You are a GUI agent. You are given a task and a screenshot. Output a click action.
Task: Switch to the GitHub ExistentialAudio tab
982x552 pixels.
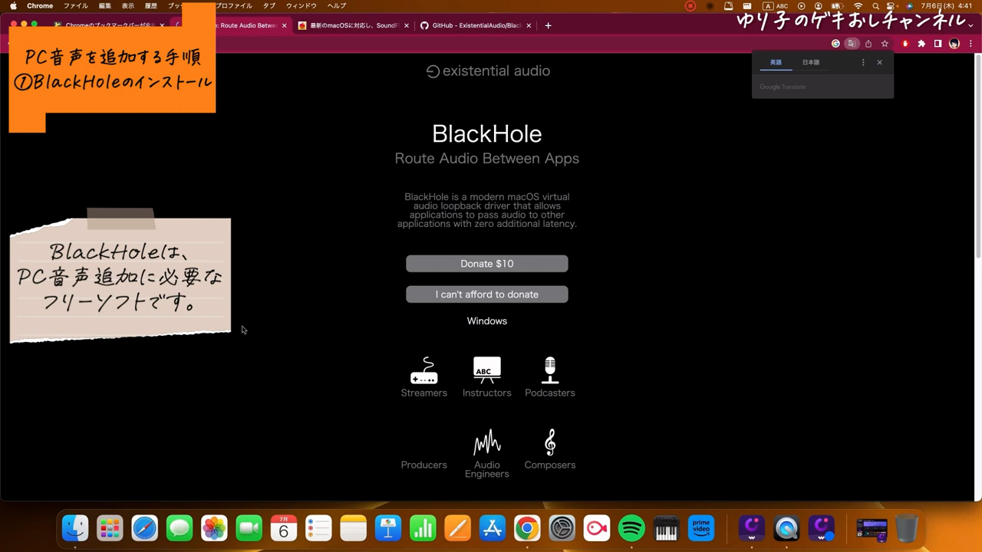(476, 25)
